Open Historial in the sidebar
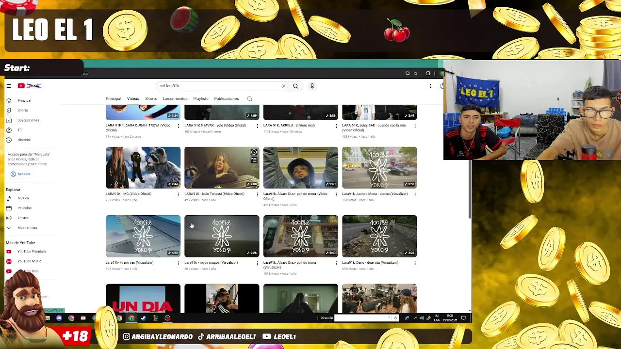 click(x=24, y=140)
